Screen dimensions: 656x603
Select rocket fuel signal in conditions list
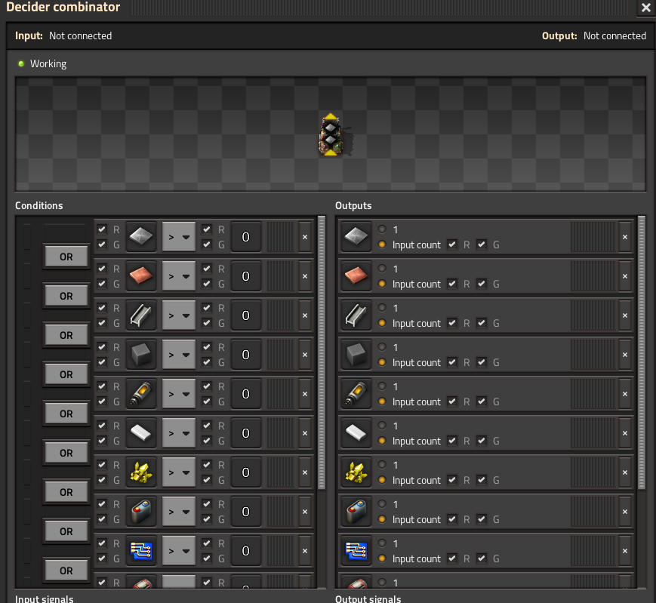[141, 394]
